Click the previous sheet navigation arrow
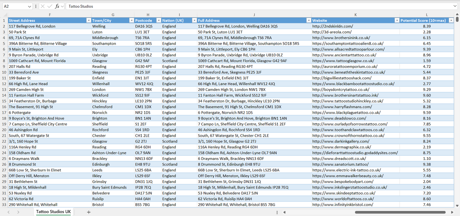 [9, 212]
